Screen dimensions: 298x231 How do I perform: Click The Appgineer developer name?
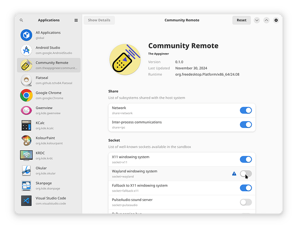pyautogui.click(x=159, y=54)
